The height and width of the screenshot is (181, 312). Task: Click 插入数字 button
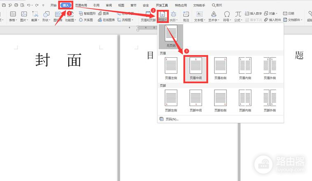click(253, 13)
